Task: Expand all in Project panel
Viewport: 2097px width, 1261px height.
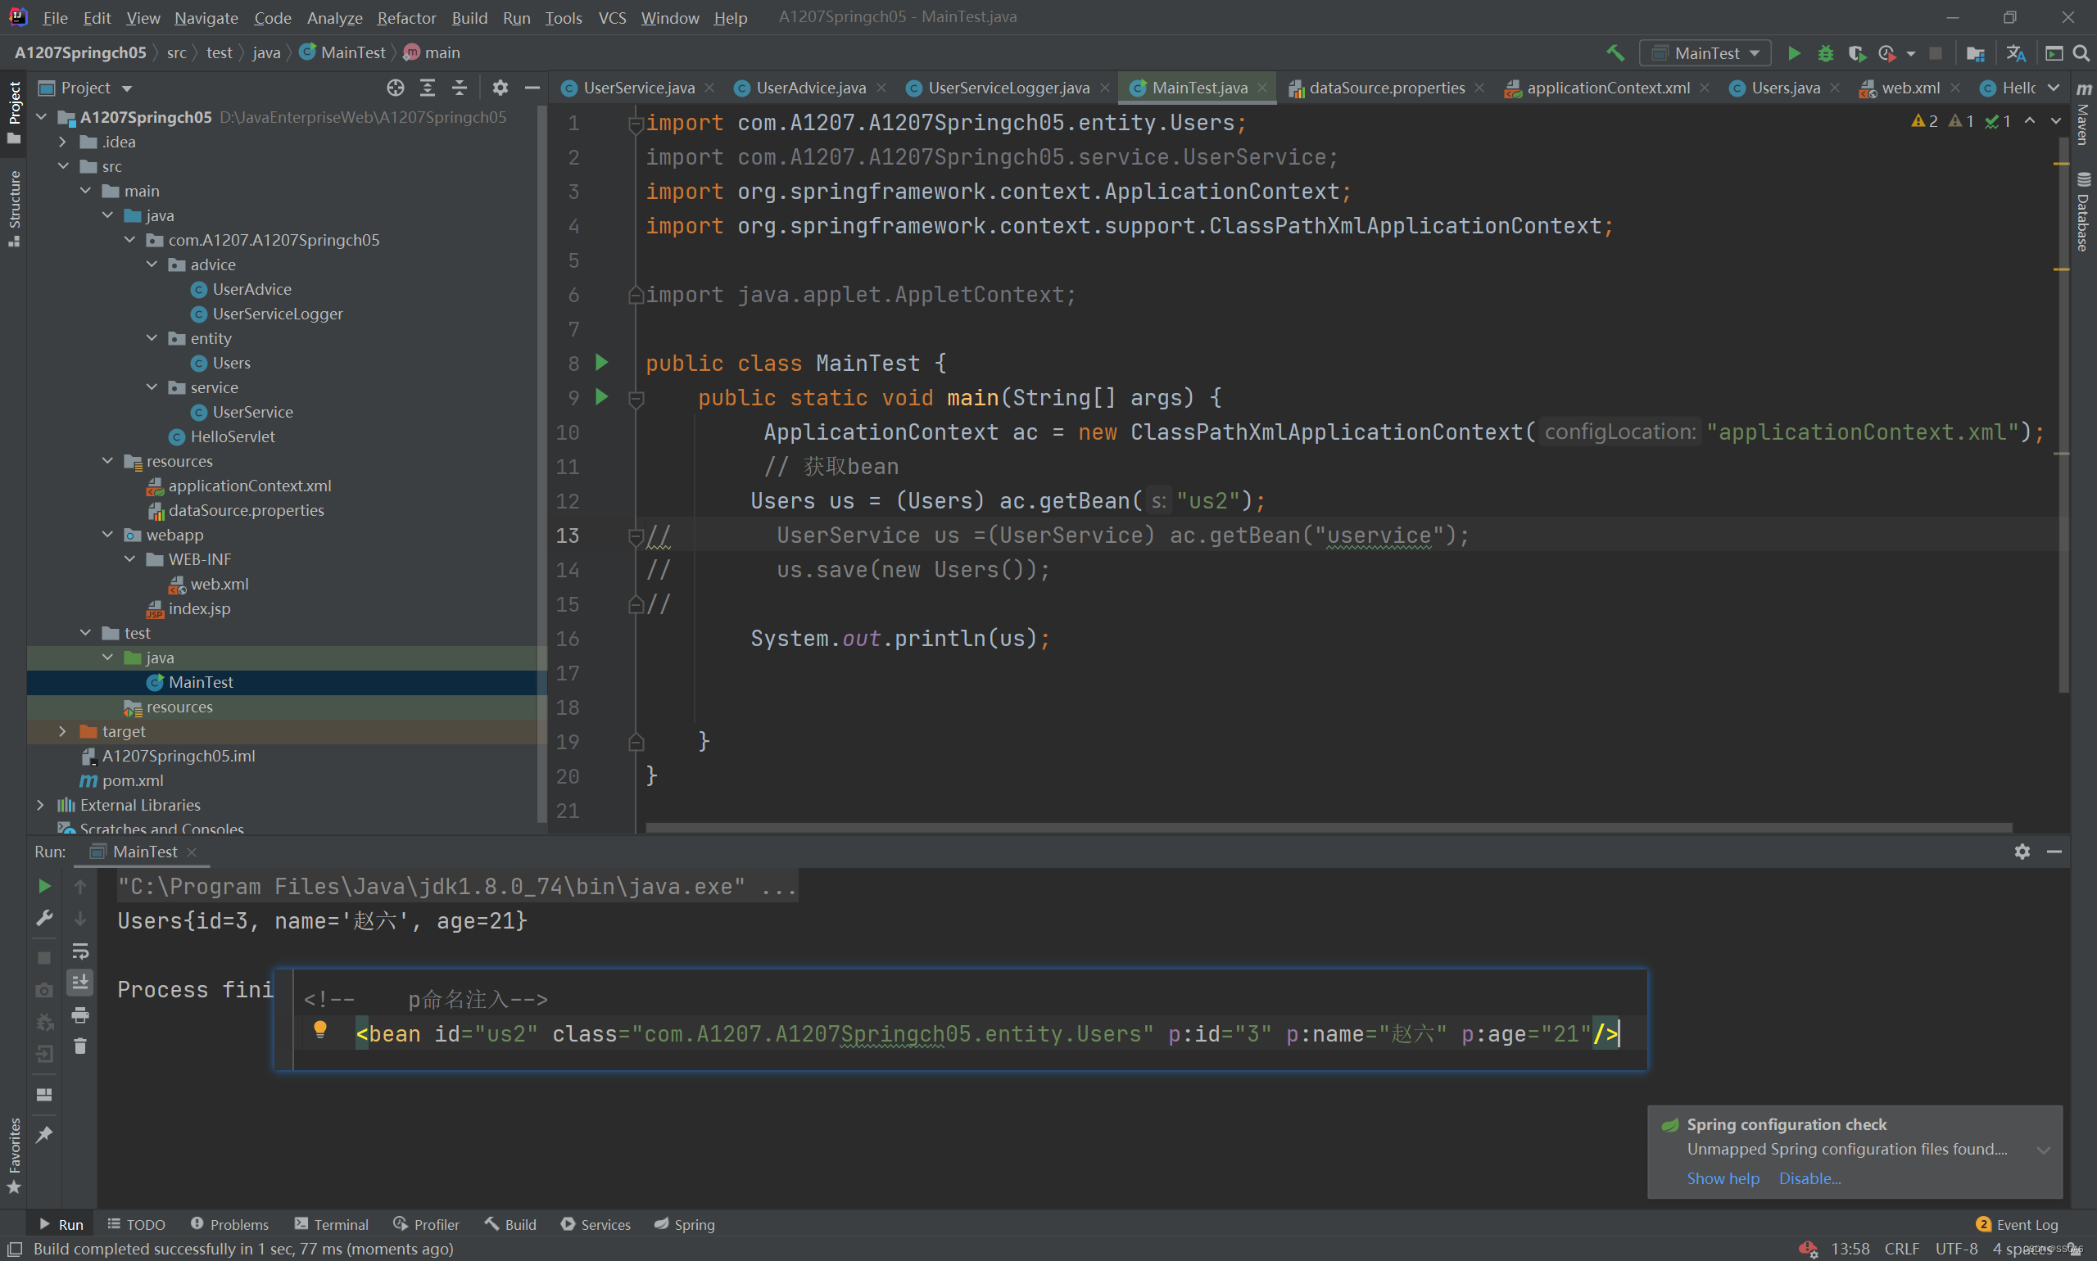Action: coord(428,88)
